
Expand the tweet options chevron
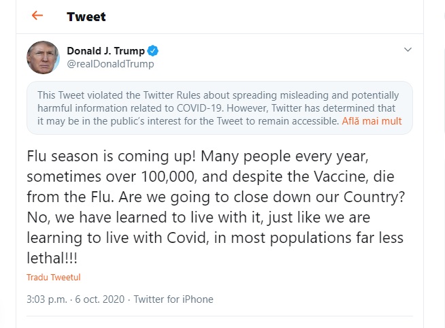[408, 50]
